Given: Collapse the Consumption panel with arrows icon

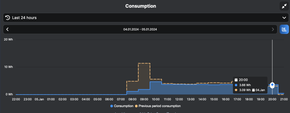Looking at the screenshot, I should (284, 6).
